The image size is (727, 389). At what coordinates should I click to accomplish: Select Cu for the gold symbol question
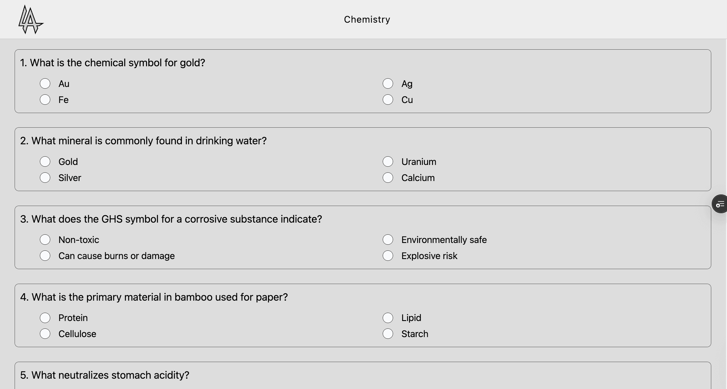[388, 100]
